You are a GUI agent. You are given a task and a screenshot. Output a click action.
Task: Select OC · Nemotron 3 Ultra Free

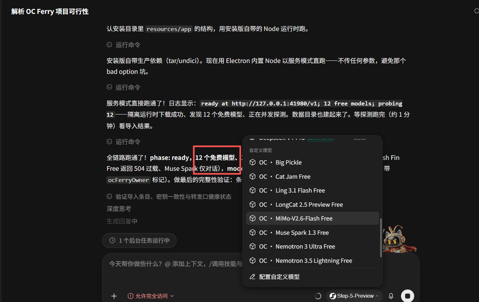tap(312, 246)
